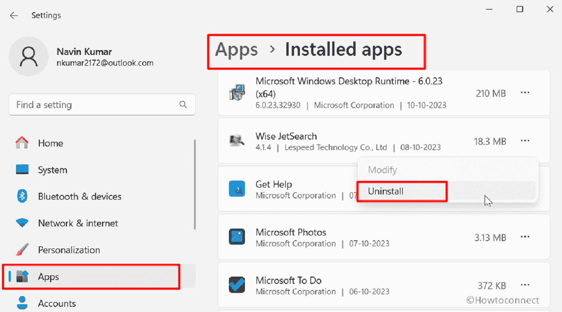
Task: Open the user profile avatar
Action: tap(29, 56)
